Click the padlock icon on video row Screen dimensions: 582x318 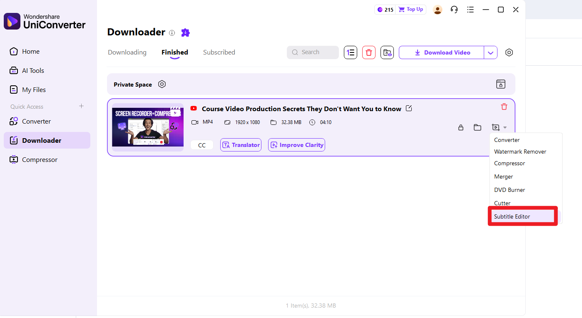(461, 127)
